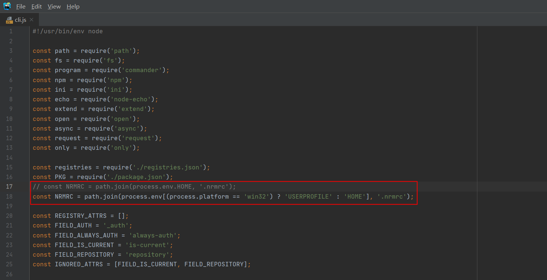Click the 'node-echo' string on line 8
This screenshot has width=547, height=280.
pos(131,99)
